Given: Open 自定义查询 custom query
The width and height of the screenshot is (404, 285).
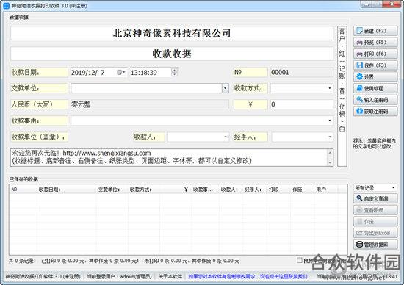Looking at the screenshot, I should (375, 198).
